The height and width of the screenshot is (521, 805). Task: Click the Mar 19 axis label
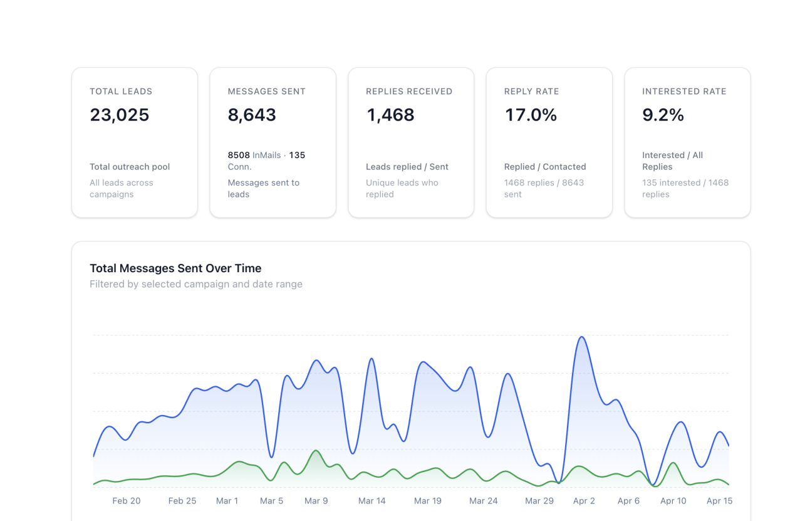[x=428, y=501]
